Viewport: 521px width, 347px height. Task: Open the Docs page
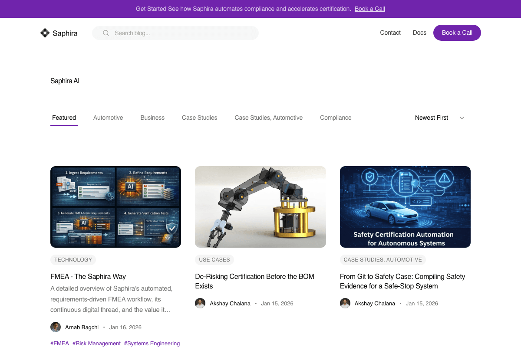[x=419, y=33]
